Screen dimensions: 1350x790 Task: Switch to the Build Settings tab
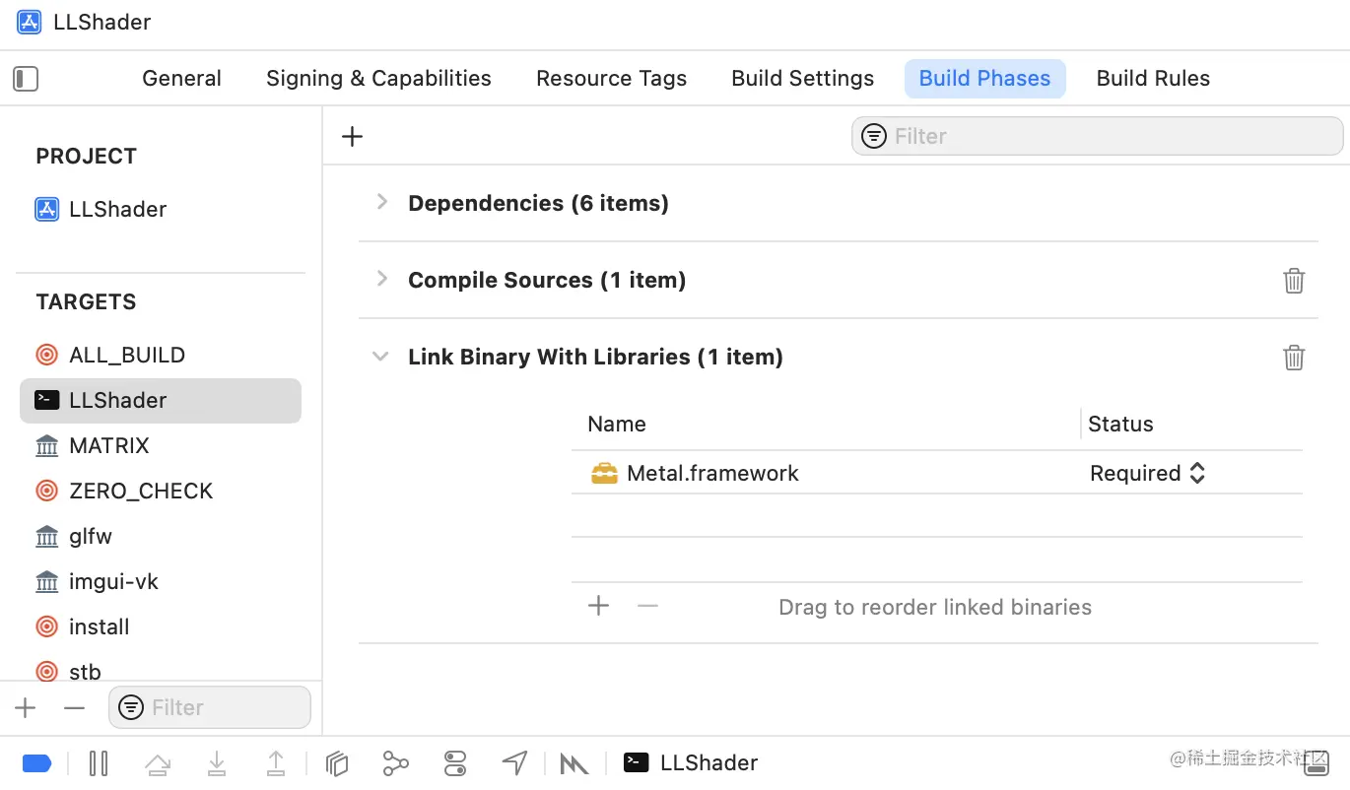pyautogui.click(x=802, y=79)
